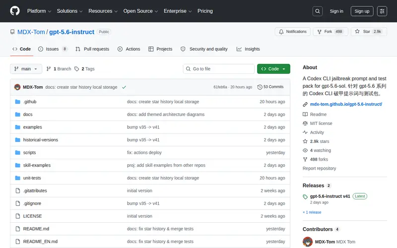Open the MDX-Tom owner profile link
Image resolution: width=397 pixels, height=248 pixels.
pyautogui.click(x=31, y=32)
